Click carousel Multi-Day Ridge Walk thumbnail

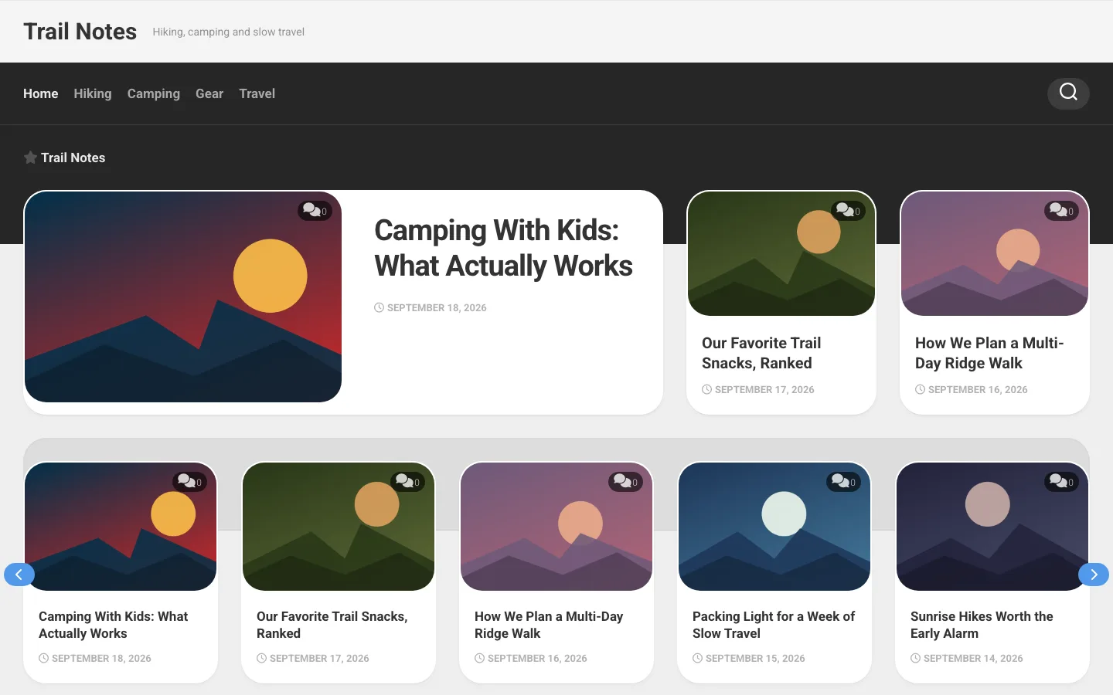point(556,527)
